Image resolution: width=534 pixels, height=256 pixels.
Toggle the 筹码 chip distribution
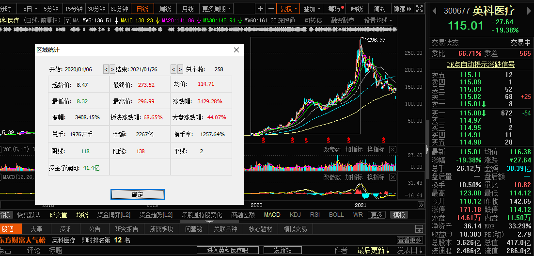tap(335, 9)
